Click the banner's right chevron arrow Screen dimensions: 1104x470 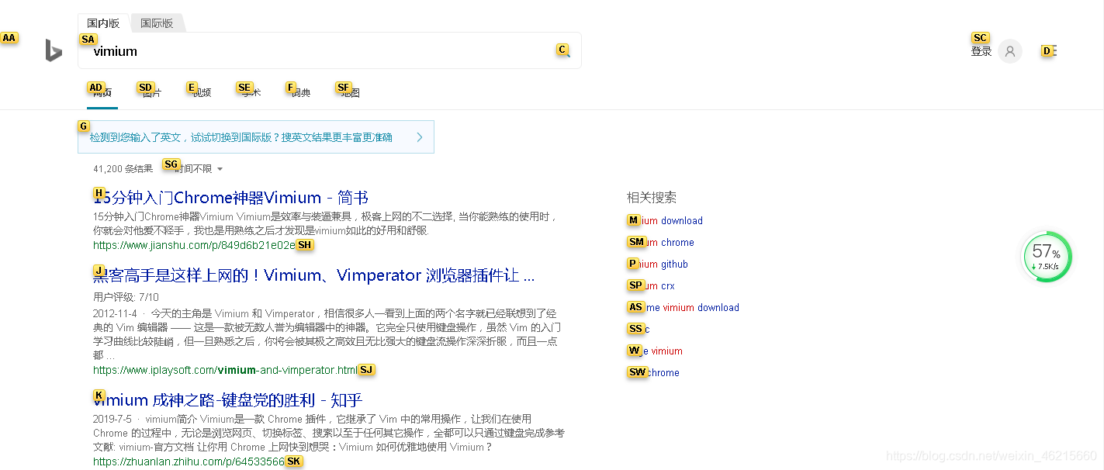click(420, 137)
